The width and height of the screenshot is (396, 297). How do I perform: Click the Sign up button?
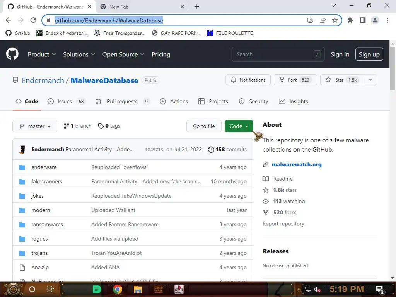(369, 54)
